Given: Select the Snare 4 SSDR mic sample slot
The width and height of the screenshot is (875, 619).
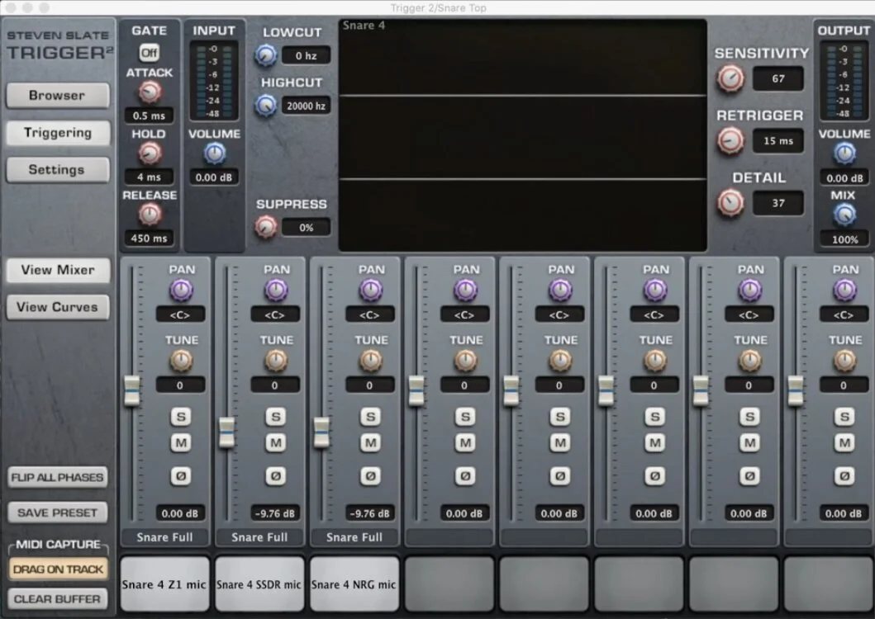Looking at the screenshot, I should click(x=259, y=584).
